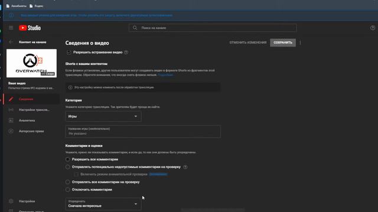
Task: Click the Комментарии и оценки heading
Action: pyautogui.click(x=84, y=145)
